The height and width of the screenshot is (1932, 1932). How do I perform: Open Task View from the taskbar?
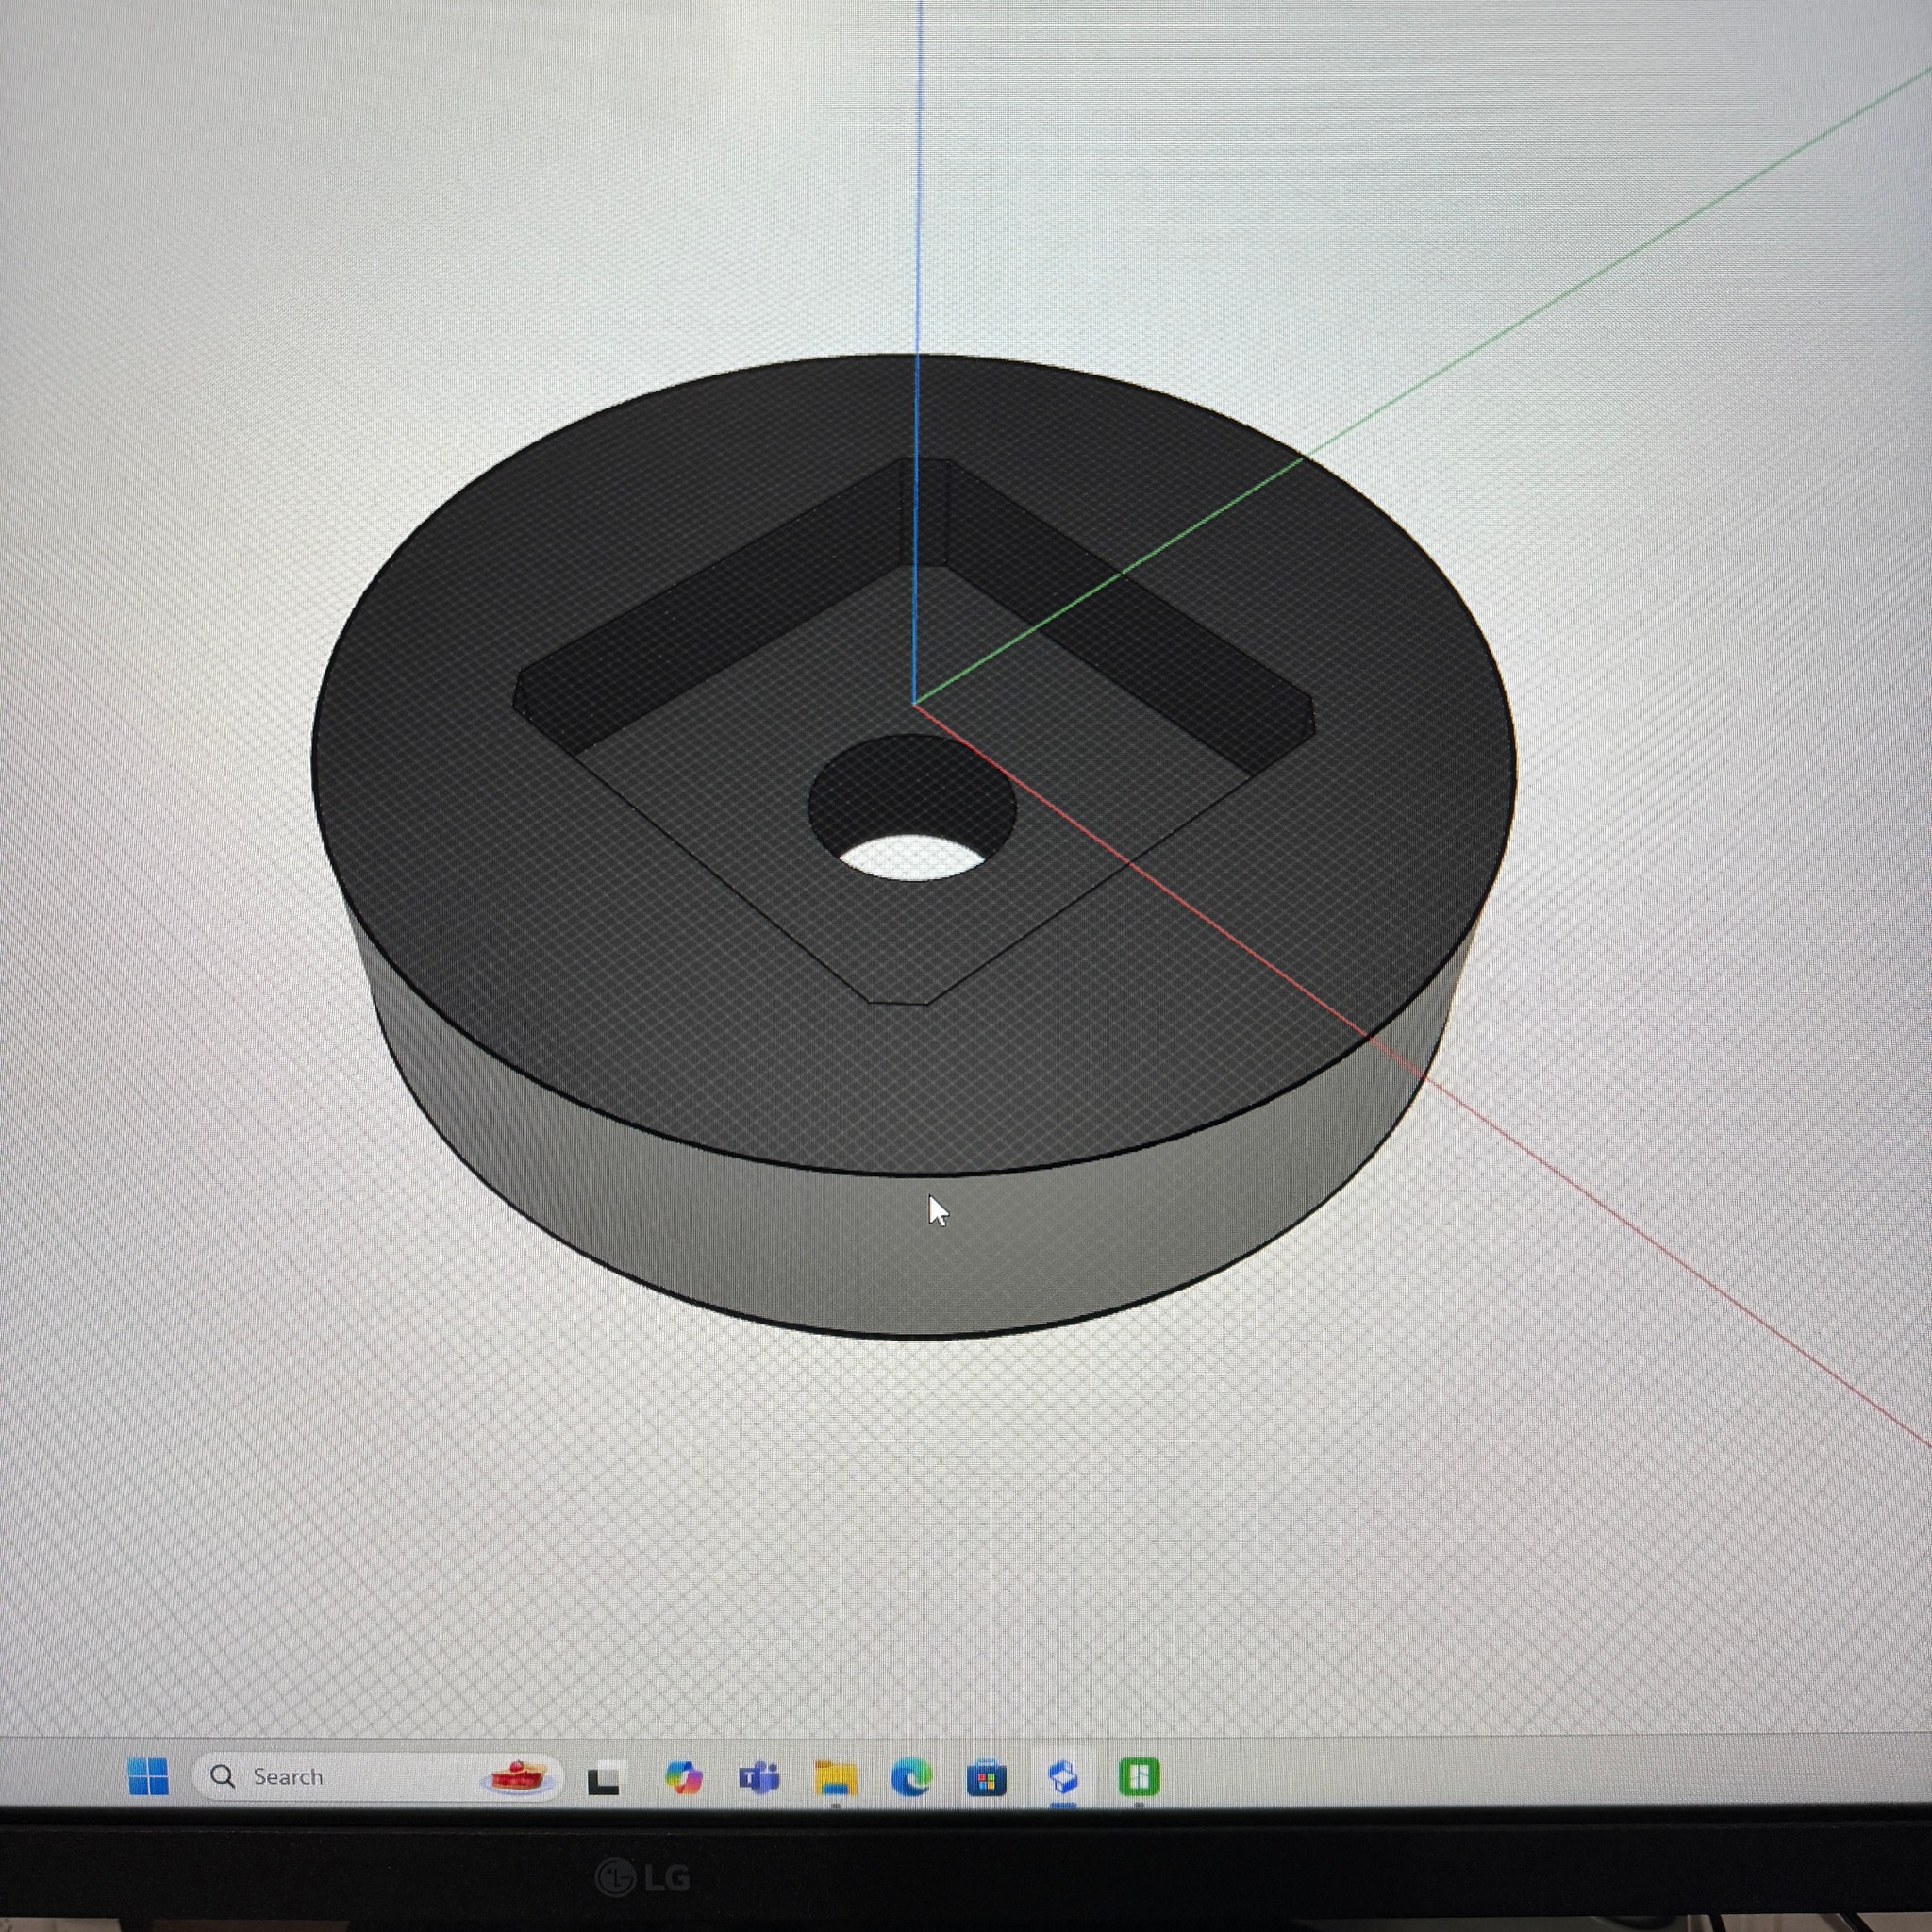[605, 1779]
